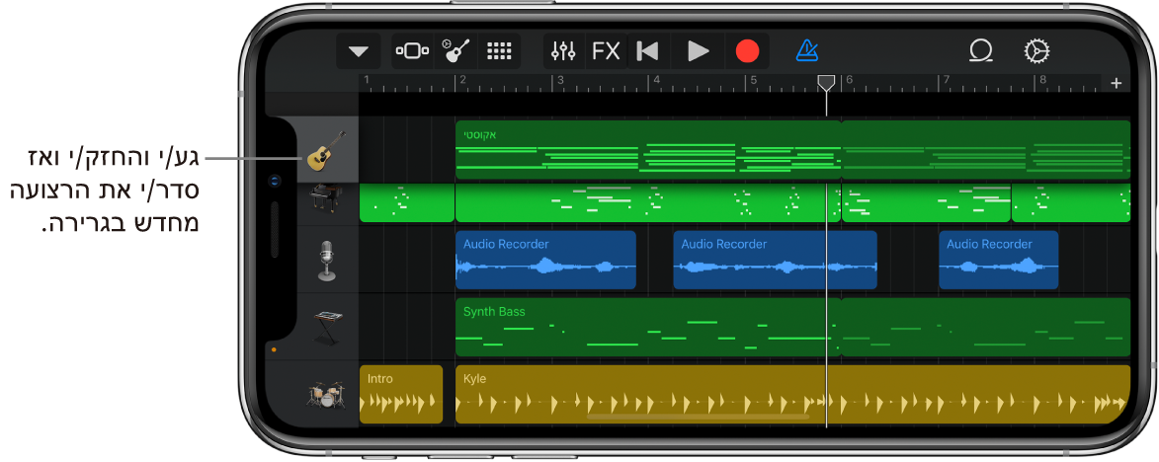
Task: Select the grand piano track header
Action: (x=325, y=202)
